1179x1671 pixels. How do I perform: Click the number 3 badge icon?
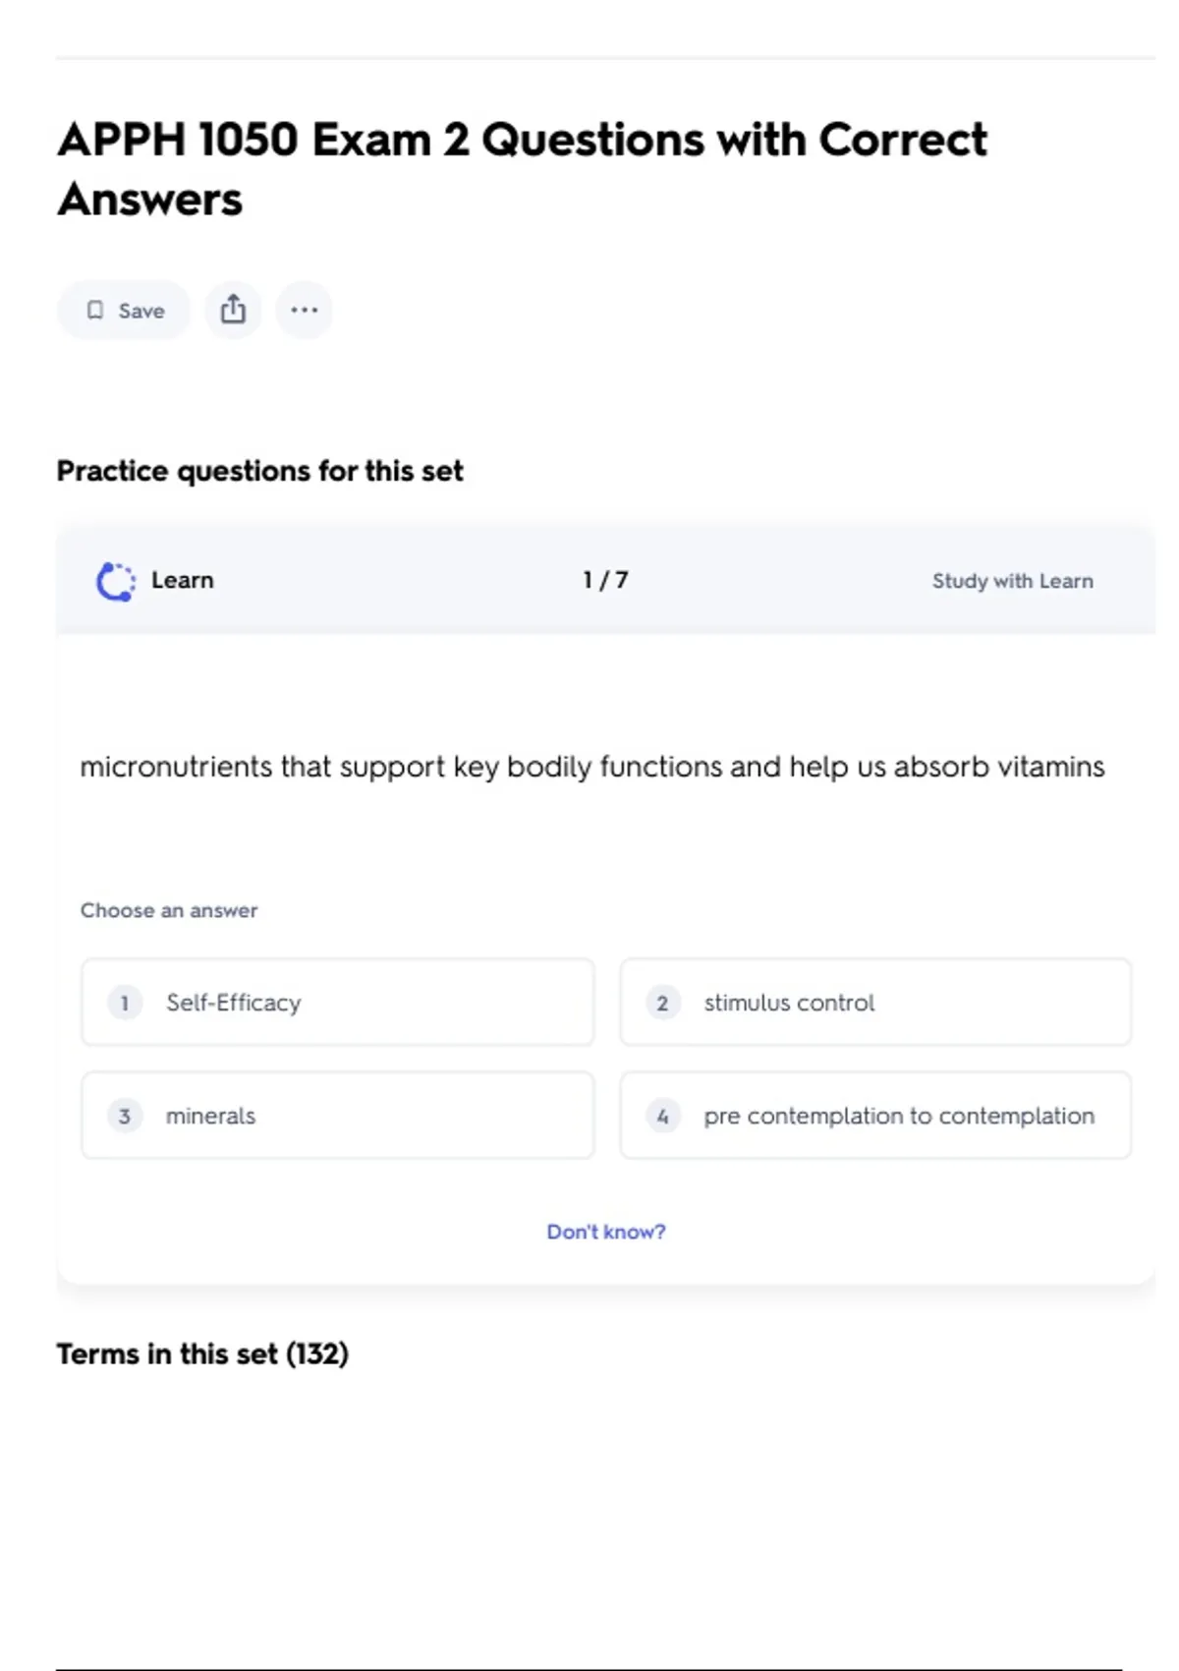(125, 1116)
